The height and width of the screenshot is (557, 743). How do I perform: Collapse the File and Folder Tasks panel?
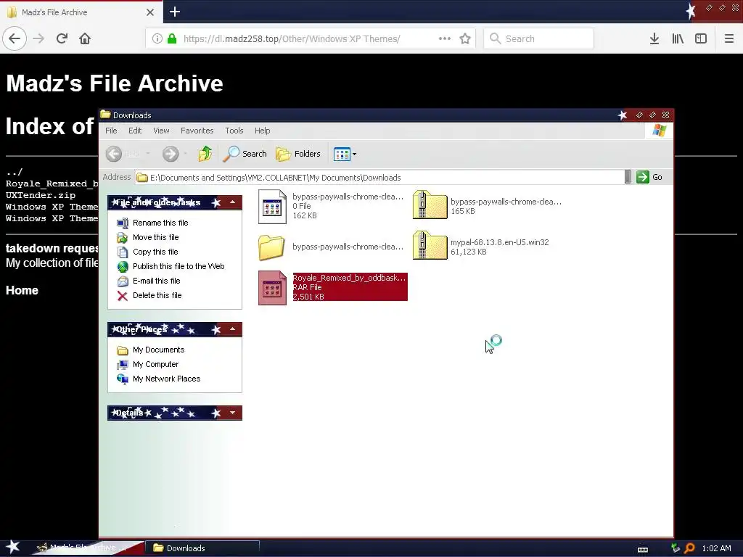point(233,202)
